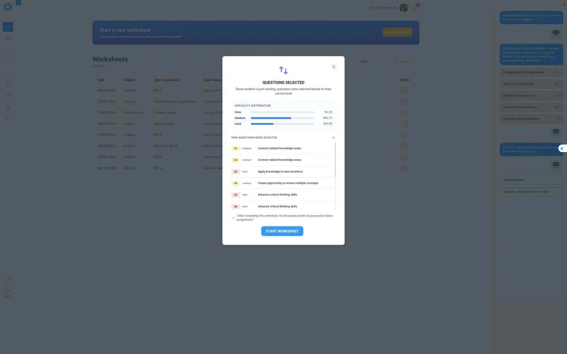This screenshot has height=354, width=567.
Task: Collapse the How Questions Were Selected section
Action: (333, 138)
